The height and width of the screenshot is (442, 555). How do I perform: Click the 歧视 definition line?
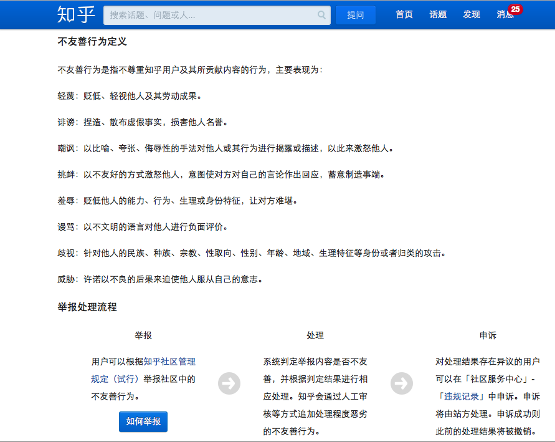click(252, 253)
